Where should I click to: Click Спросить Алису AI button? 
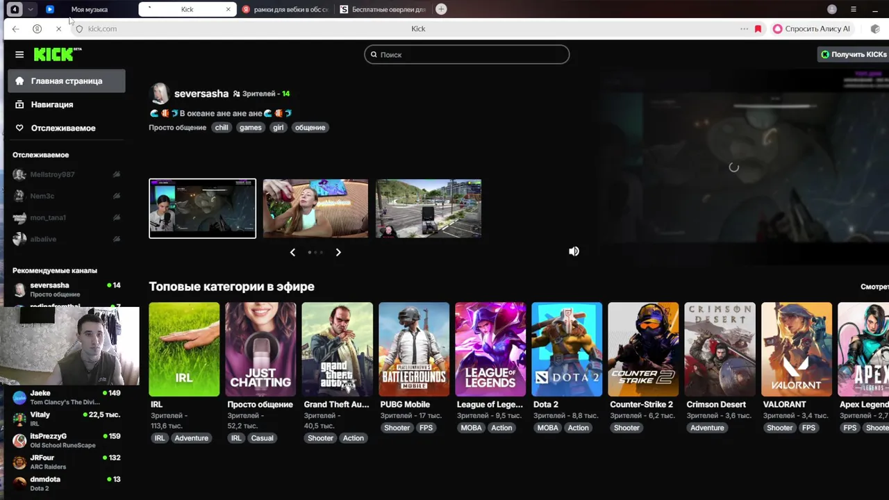[x=811, y=28]
